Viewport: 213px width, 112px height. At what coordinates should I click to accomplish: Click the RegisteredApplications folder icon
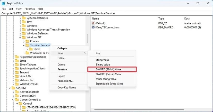click(17, 57)
